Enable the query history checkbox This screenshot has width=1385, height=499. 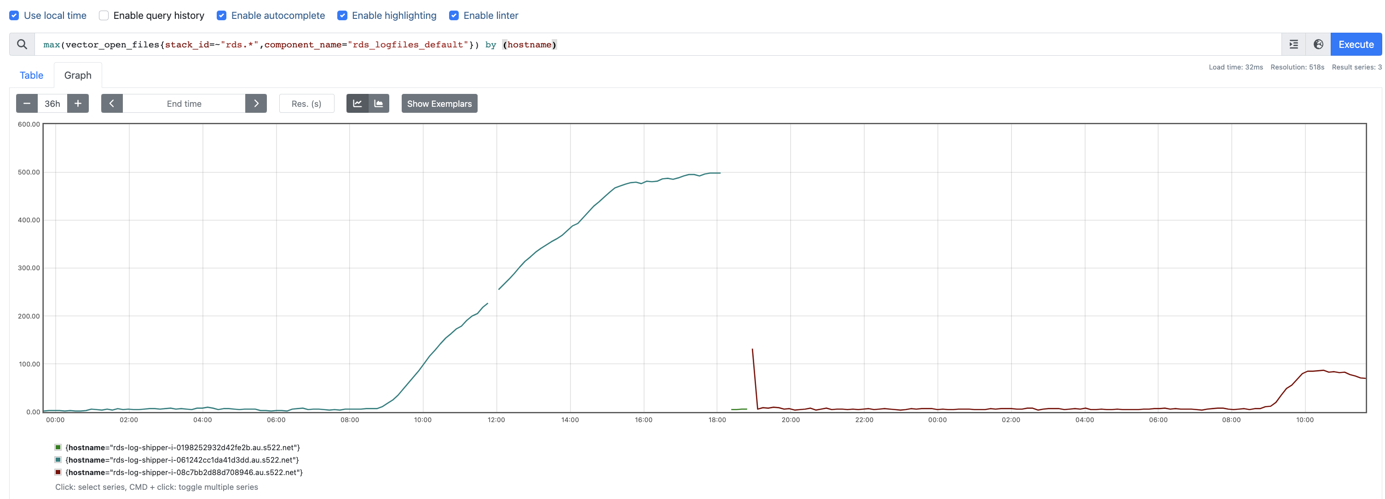click(x=103, y=15)
